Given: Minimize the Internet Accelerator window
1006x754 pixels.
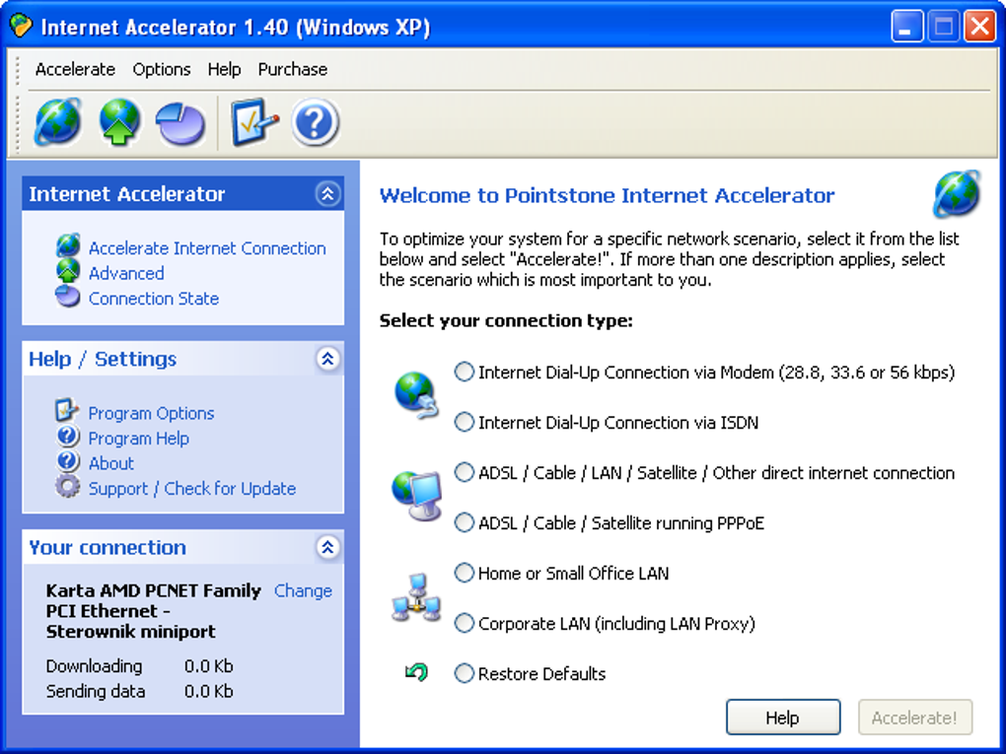Looking at the screenshot, I should pyautogui.click(x=906, y=27).
